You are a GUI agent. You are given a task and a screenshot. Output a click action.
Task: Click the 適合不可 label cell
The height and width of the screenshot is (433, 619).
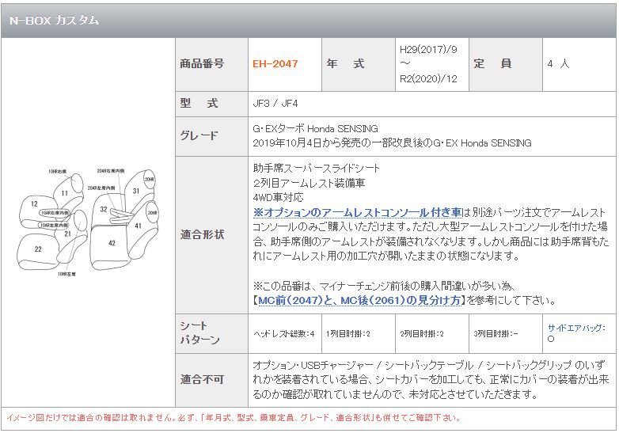click(x=211, y=380)
